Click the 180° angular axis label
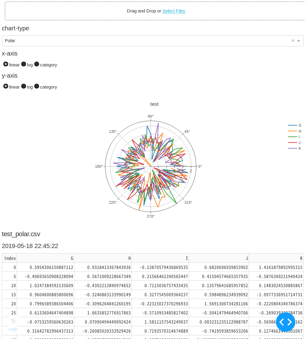 pos(99,166)
